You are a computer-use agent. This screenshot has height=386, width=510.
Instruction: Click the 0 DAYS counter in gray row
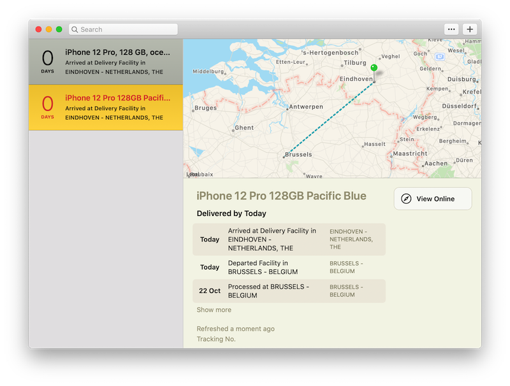[x=47, y=61]
